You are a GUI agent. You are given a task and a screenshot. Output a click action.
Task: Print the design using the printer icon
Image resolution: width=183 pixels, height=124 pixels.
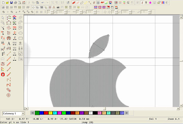click(15, 3)
